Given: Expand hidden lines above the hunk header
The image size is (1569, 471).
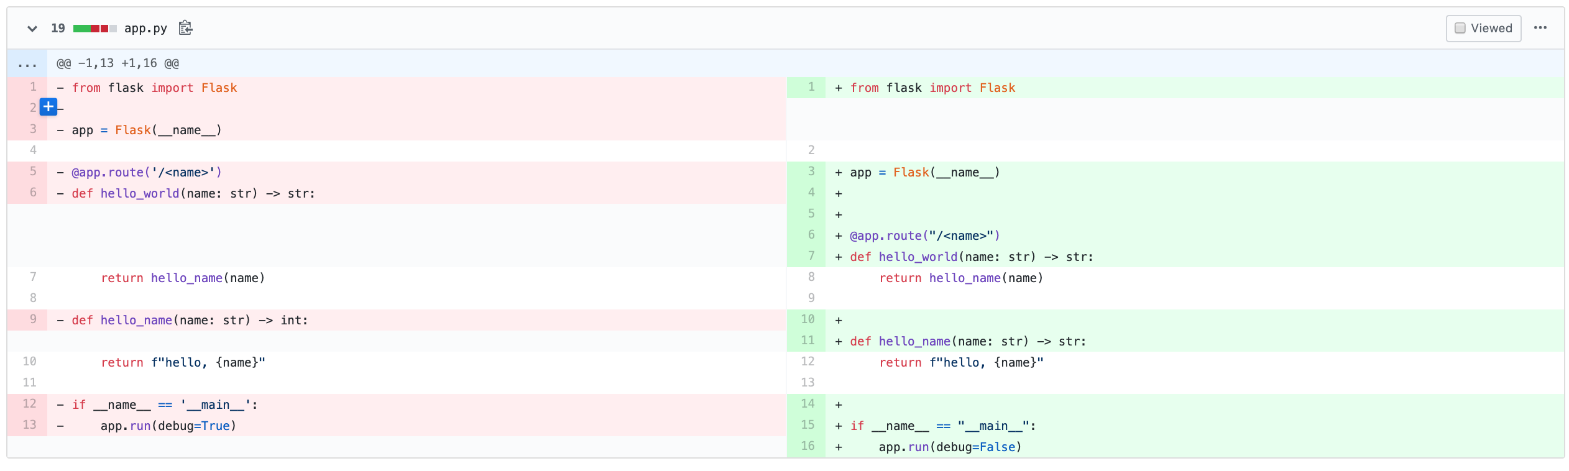Looking at the screenshot, I should click(27, 63).
